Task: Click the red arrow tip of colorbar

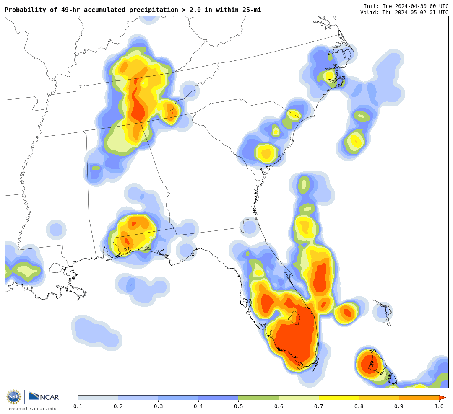Action: tap(443, 398)
